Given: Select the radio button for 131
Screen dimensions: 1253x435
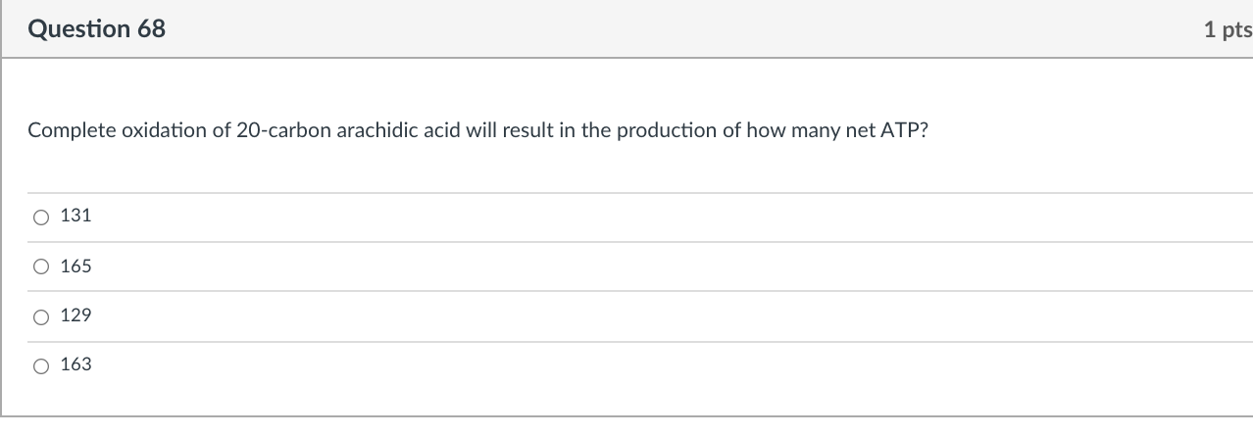Looking at the screenshot, I should (41, 217).
